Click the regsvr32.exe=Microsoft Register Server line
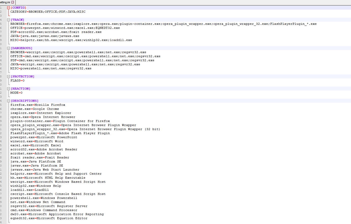The image size is (351, 224). click(x=49, y=206)
